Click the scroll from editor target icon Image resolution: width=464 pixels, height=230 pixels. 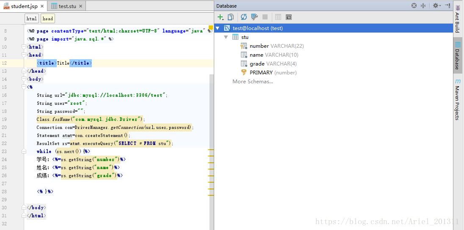pyautogui.click(x=414, y=5)
